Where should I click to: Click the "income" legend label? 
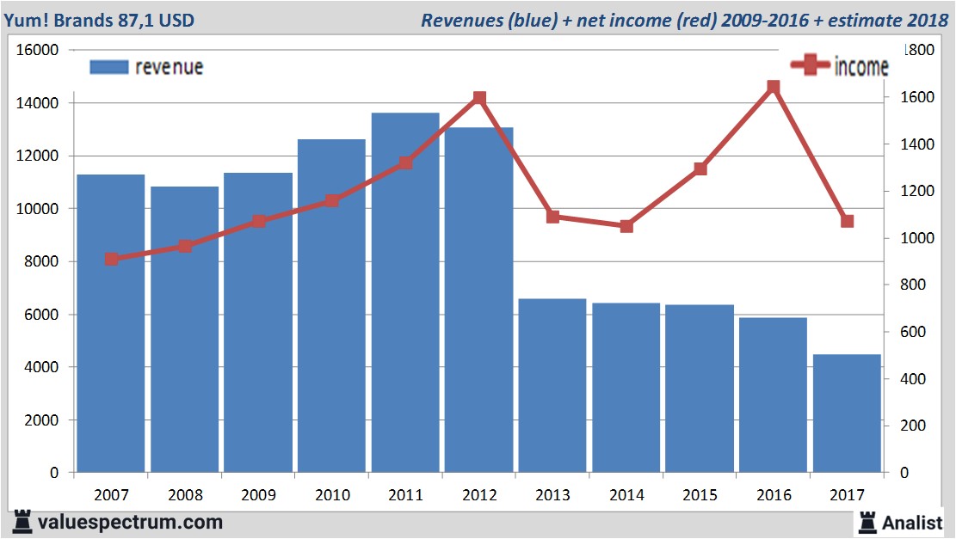[860, 66]
